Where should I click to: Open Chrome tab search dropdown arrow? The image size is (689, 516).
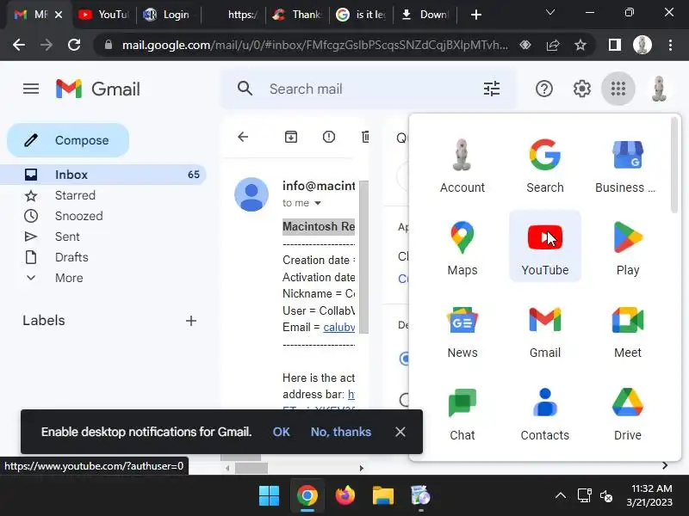550,13
